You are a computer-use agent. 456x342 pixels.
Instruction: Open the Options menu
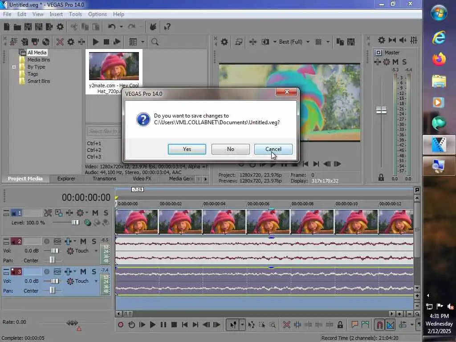coord(98,14)
